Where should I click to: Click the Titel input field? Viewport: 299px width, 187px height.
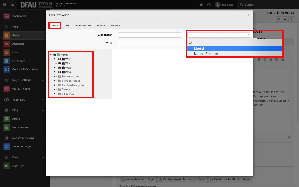[149, 43]
